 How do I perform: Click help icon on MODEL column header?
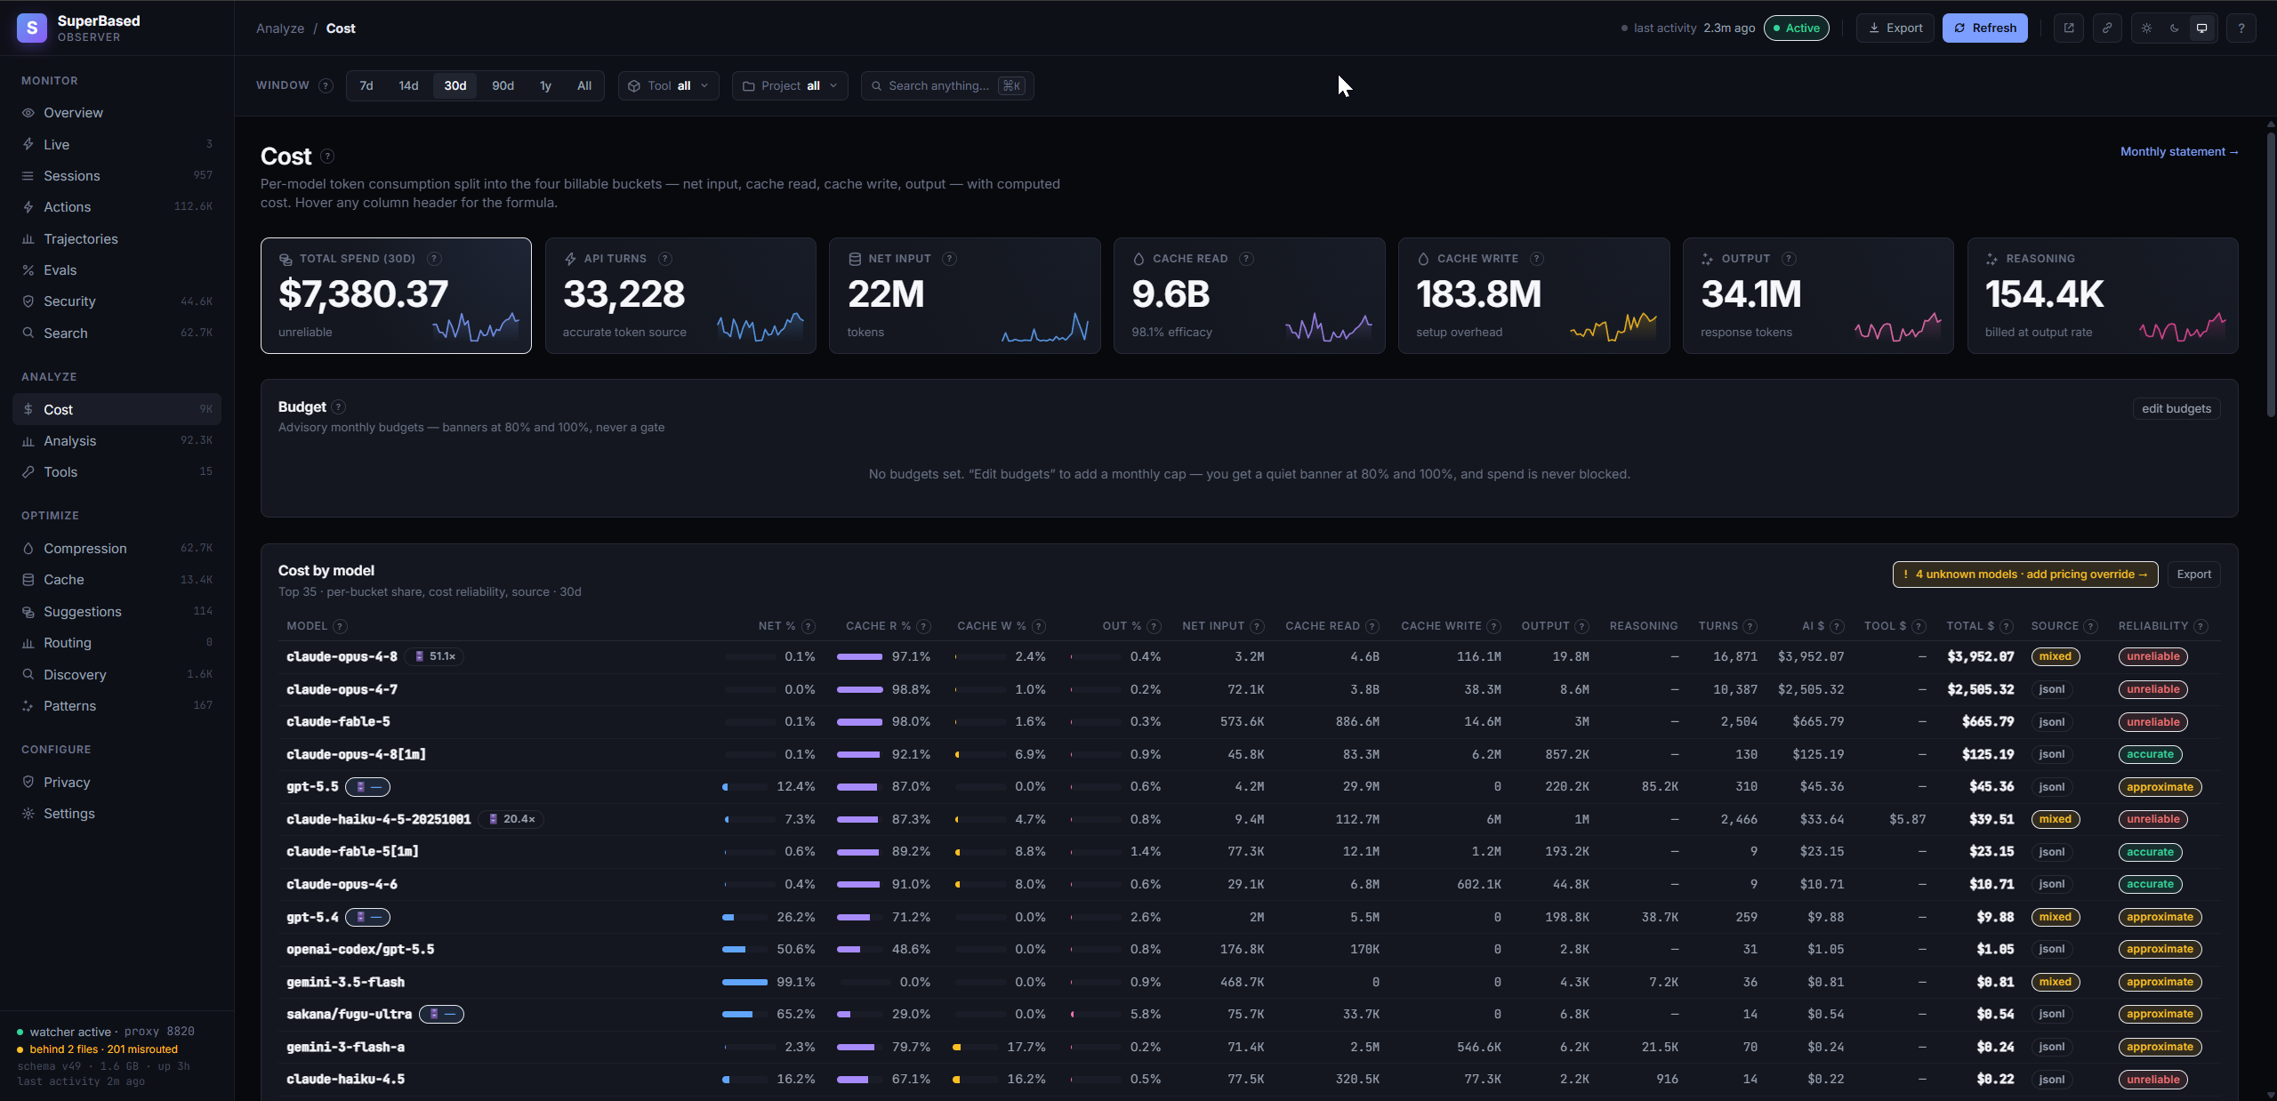click(x=340, y=626)
